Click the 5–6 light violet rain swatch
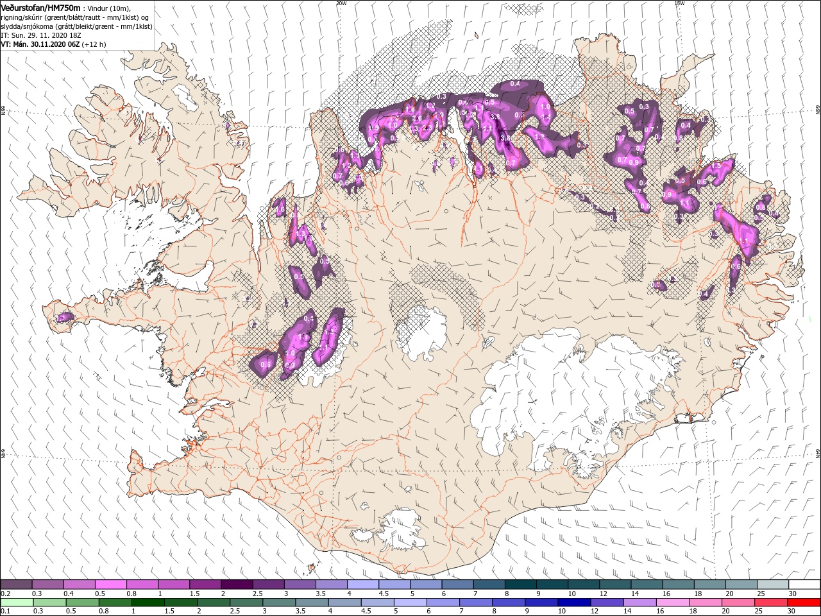 click(x=412, y=603)
